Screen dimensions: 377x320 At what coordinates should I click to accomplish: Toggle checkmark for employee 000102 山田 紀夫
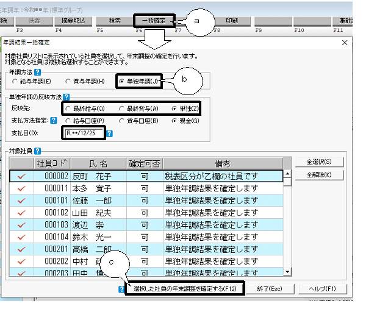coord(21,213)
